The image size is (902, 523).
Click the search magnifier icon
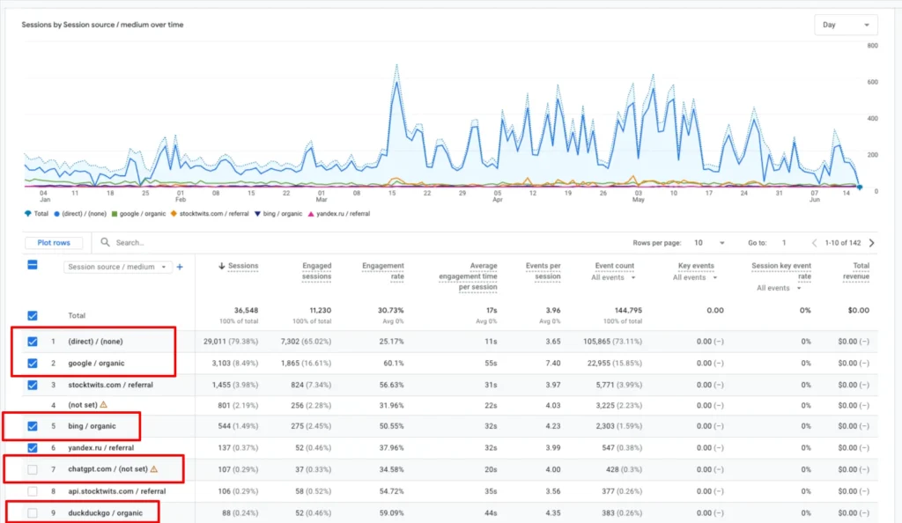pyautogui.click(x=106, y=242)
